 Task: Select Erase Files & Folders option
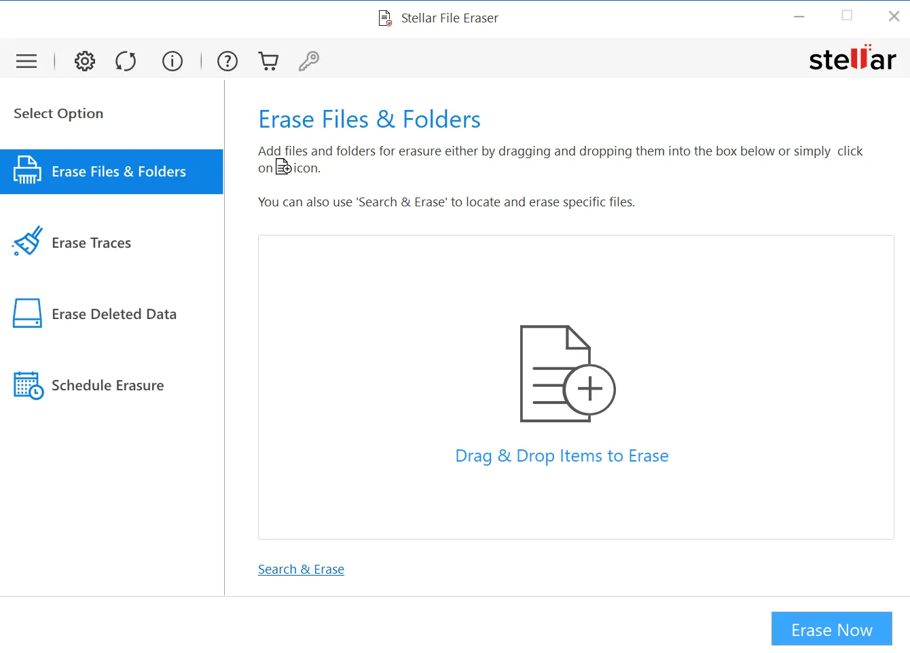111,172
